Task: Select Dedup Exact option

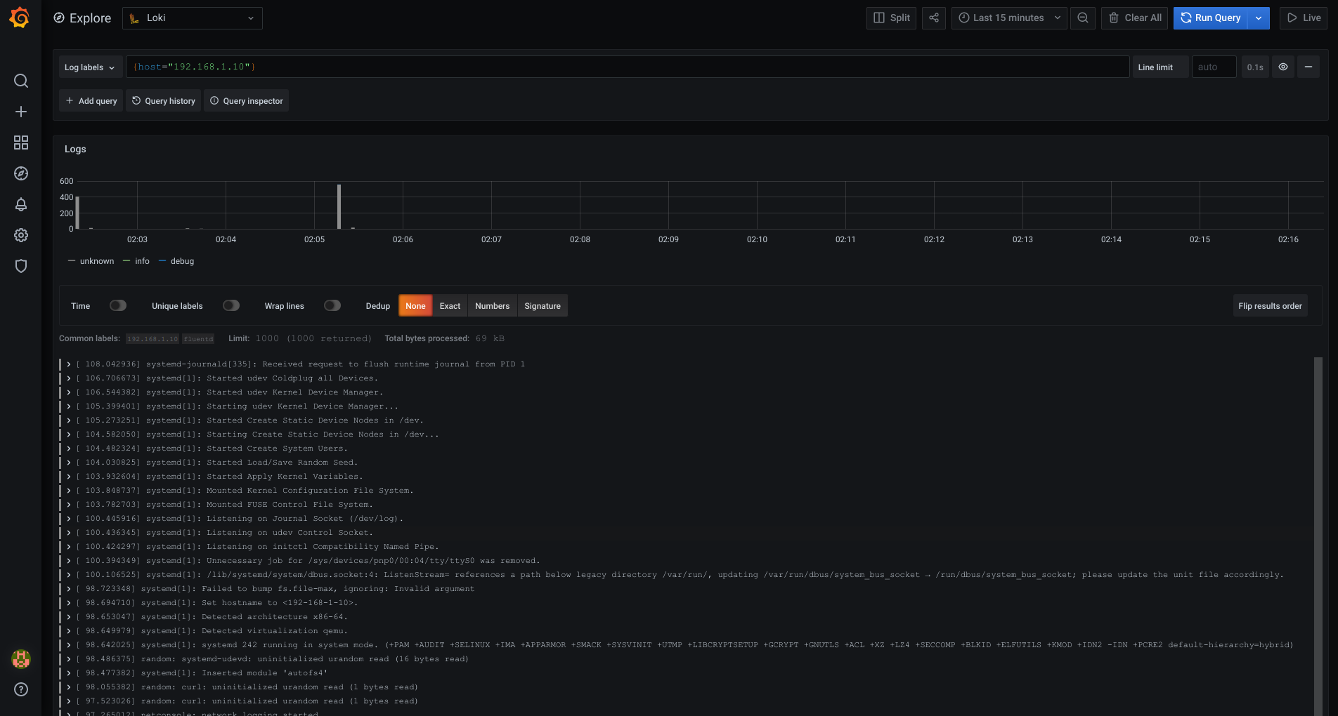Action: (450, 305)
